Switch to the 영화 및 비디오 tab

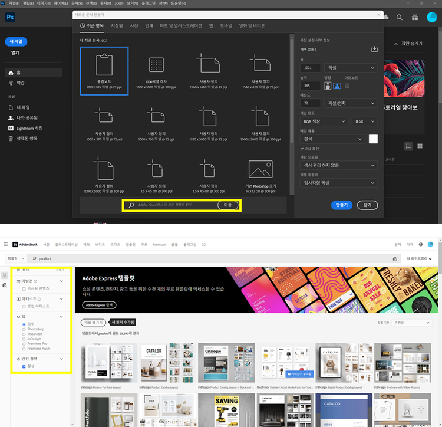point(252,26)
